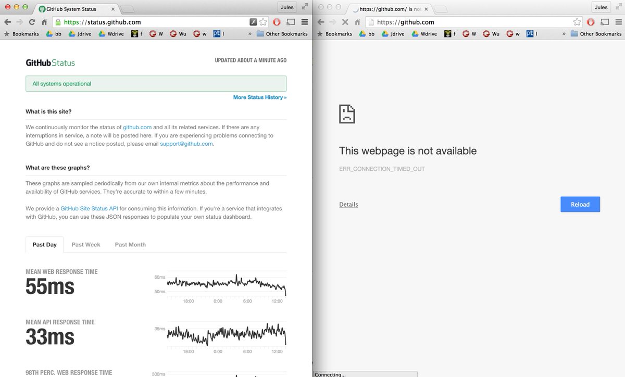The height and width of the screenshot is (377, 625).
Task: Enter fullscreen via arrows icon in GitHub Status window
Action: pyautogui.click(x=304, y=7)
